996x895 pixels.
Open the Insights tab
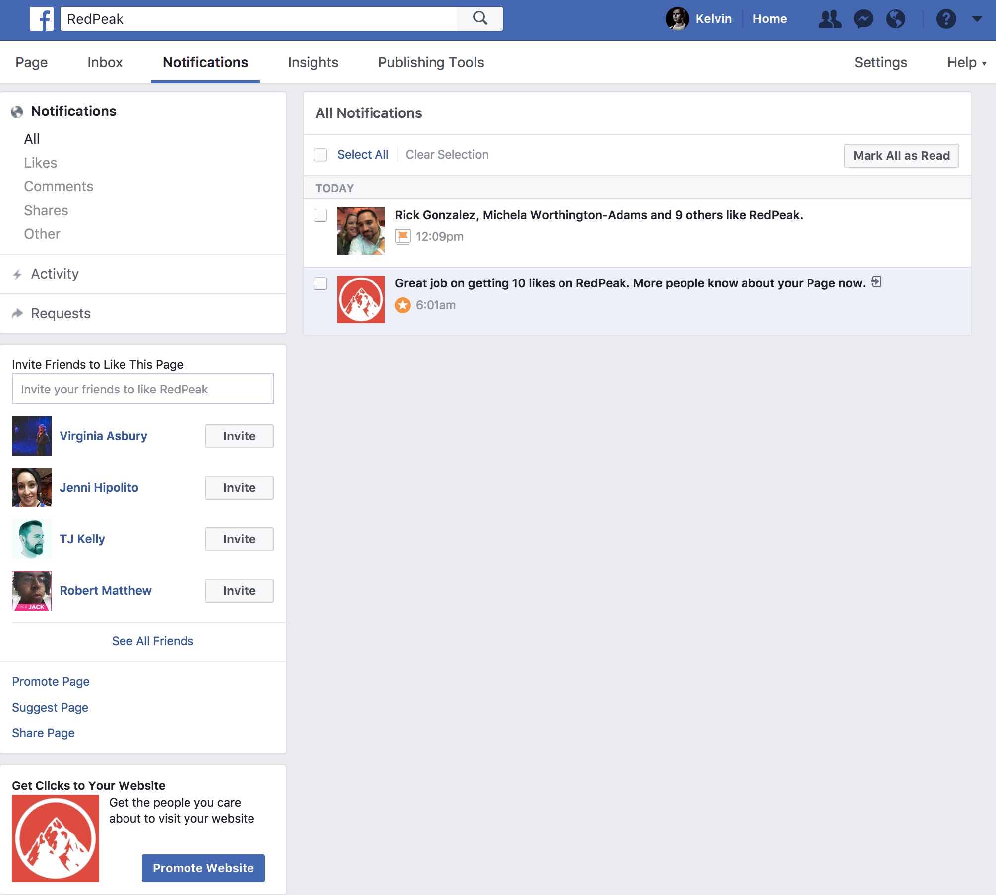pos(313,62)
